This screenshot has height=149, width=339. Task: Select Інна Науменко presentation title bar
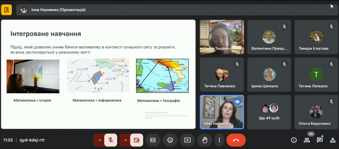tap(177, 10)
